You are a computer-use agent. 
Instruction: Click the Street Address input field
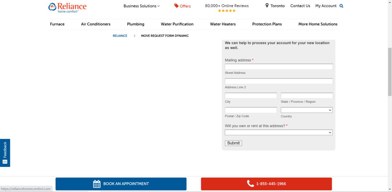click(x=279, y=67)
